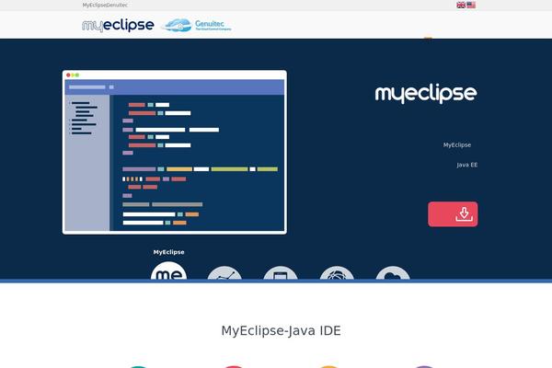Click the 'Java EE' hero text
This screenshot has width=552, height=368.
point(467,165)
